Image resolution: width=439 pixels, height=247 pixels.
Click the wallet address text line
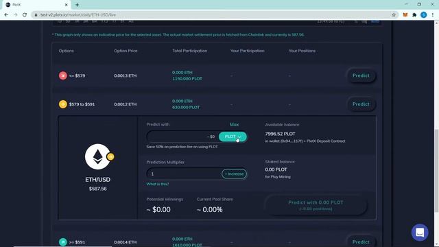pyautogui.click(x=305, y=141)
